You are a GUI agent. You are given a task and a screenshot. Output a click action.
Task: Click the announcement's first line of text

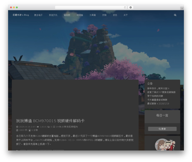pyautogui.click(x=158, y=88)
